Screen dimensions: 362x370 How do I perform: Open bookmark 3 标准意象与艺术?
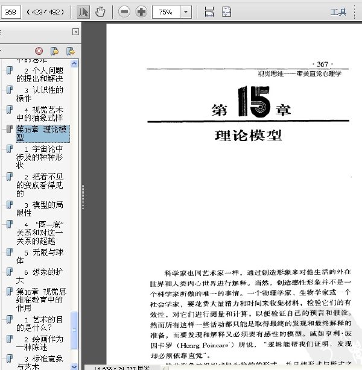(x=40, y=362)
